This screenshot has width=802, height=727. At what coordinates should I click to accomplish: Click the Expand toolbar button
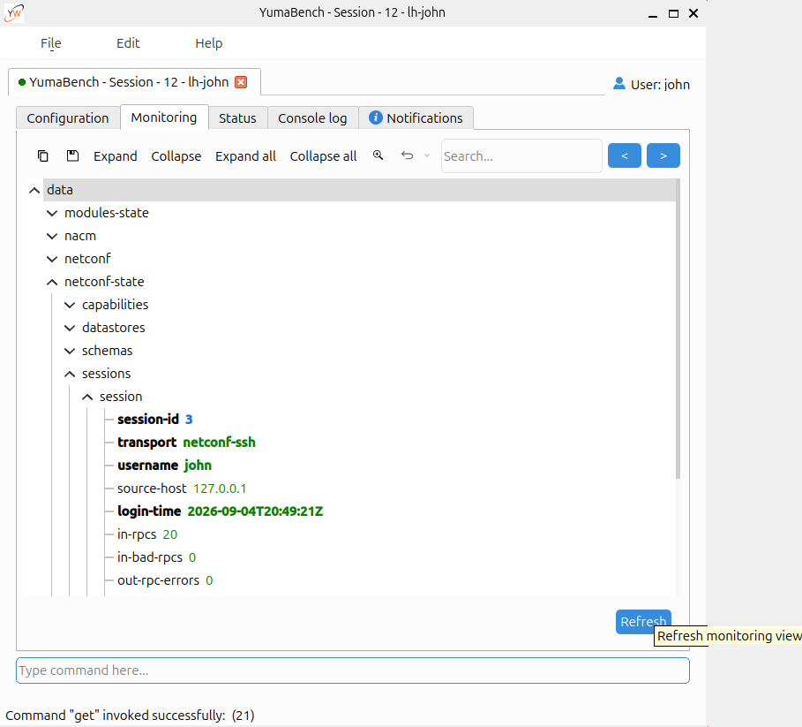[x=115, y=156]
